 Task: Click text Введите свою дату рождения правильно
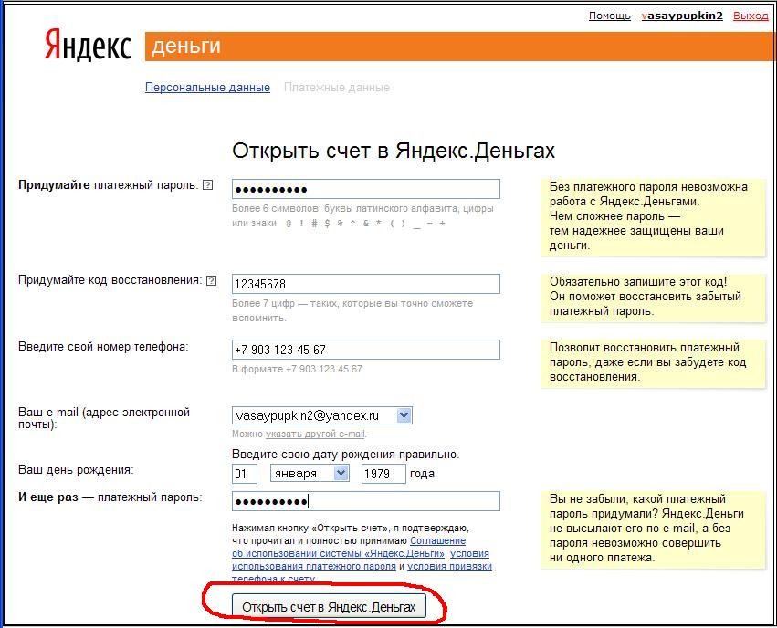point(345,455)
